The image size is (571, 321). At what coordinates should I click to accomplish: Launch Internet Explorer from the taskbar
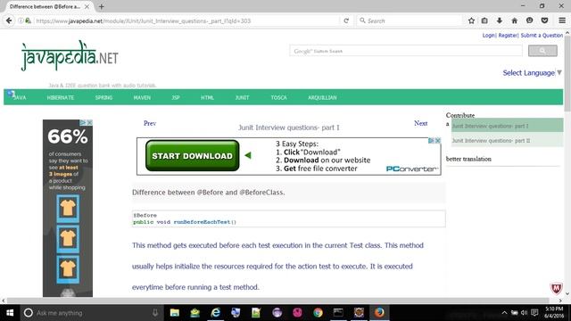(215, 313)
